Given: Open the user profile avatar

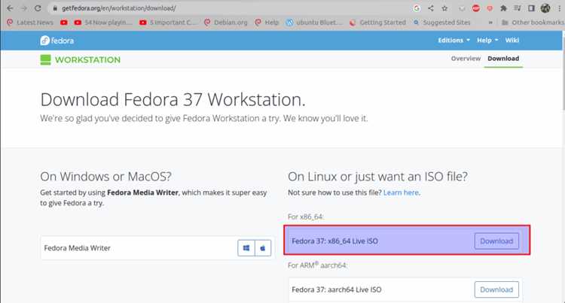Looking at the screenshot, I should [x=545, y=8].
